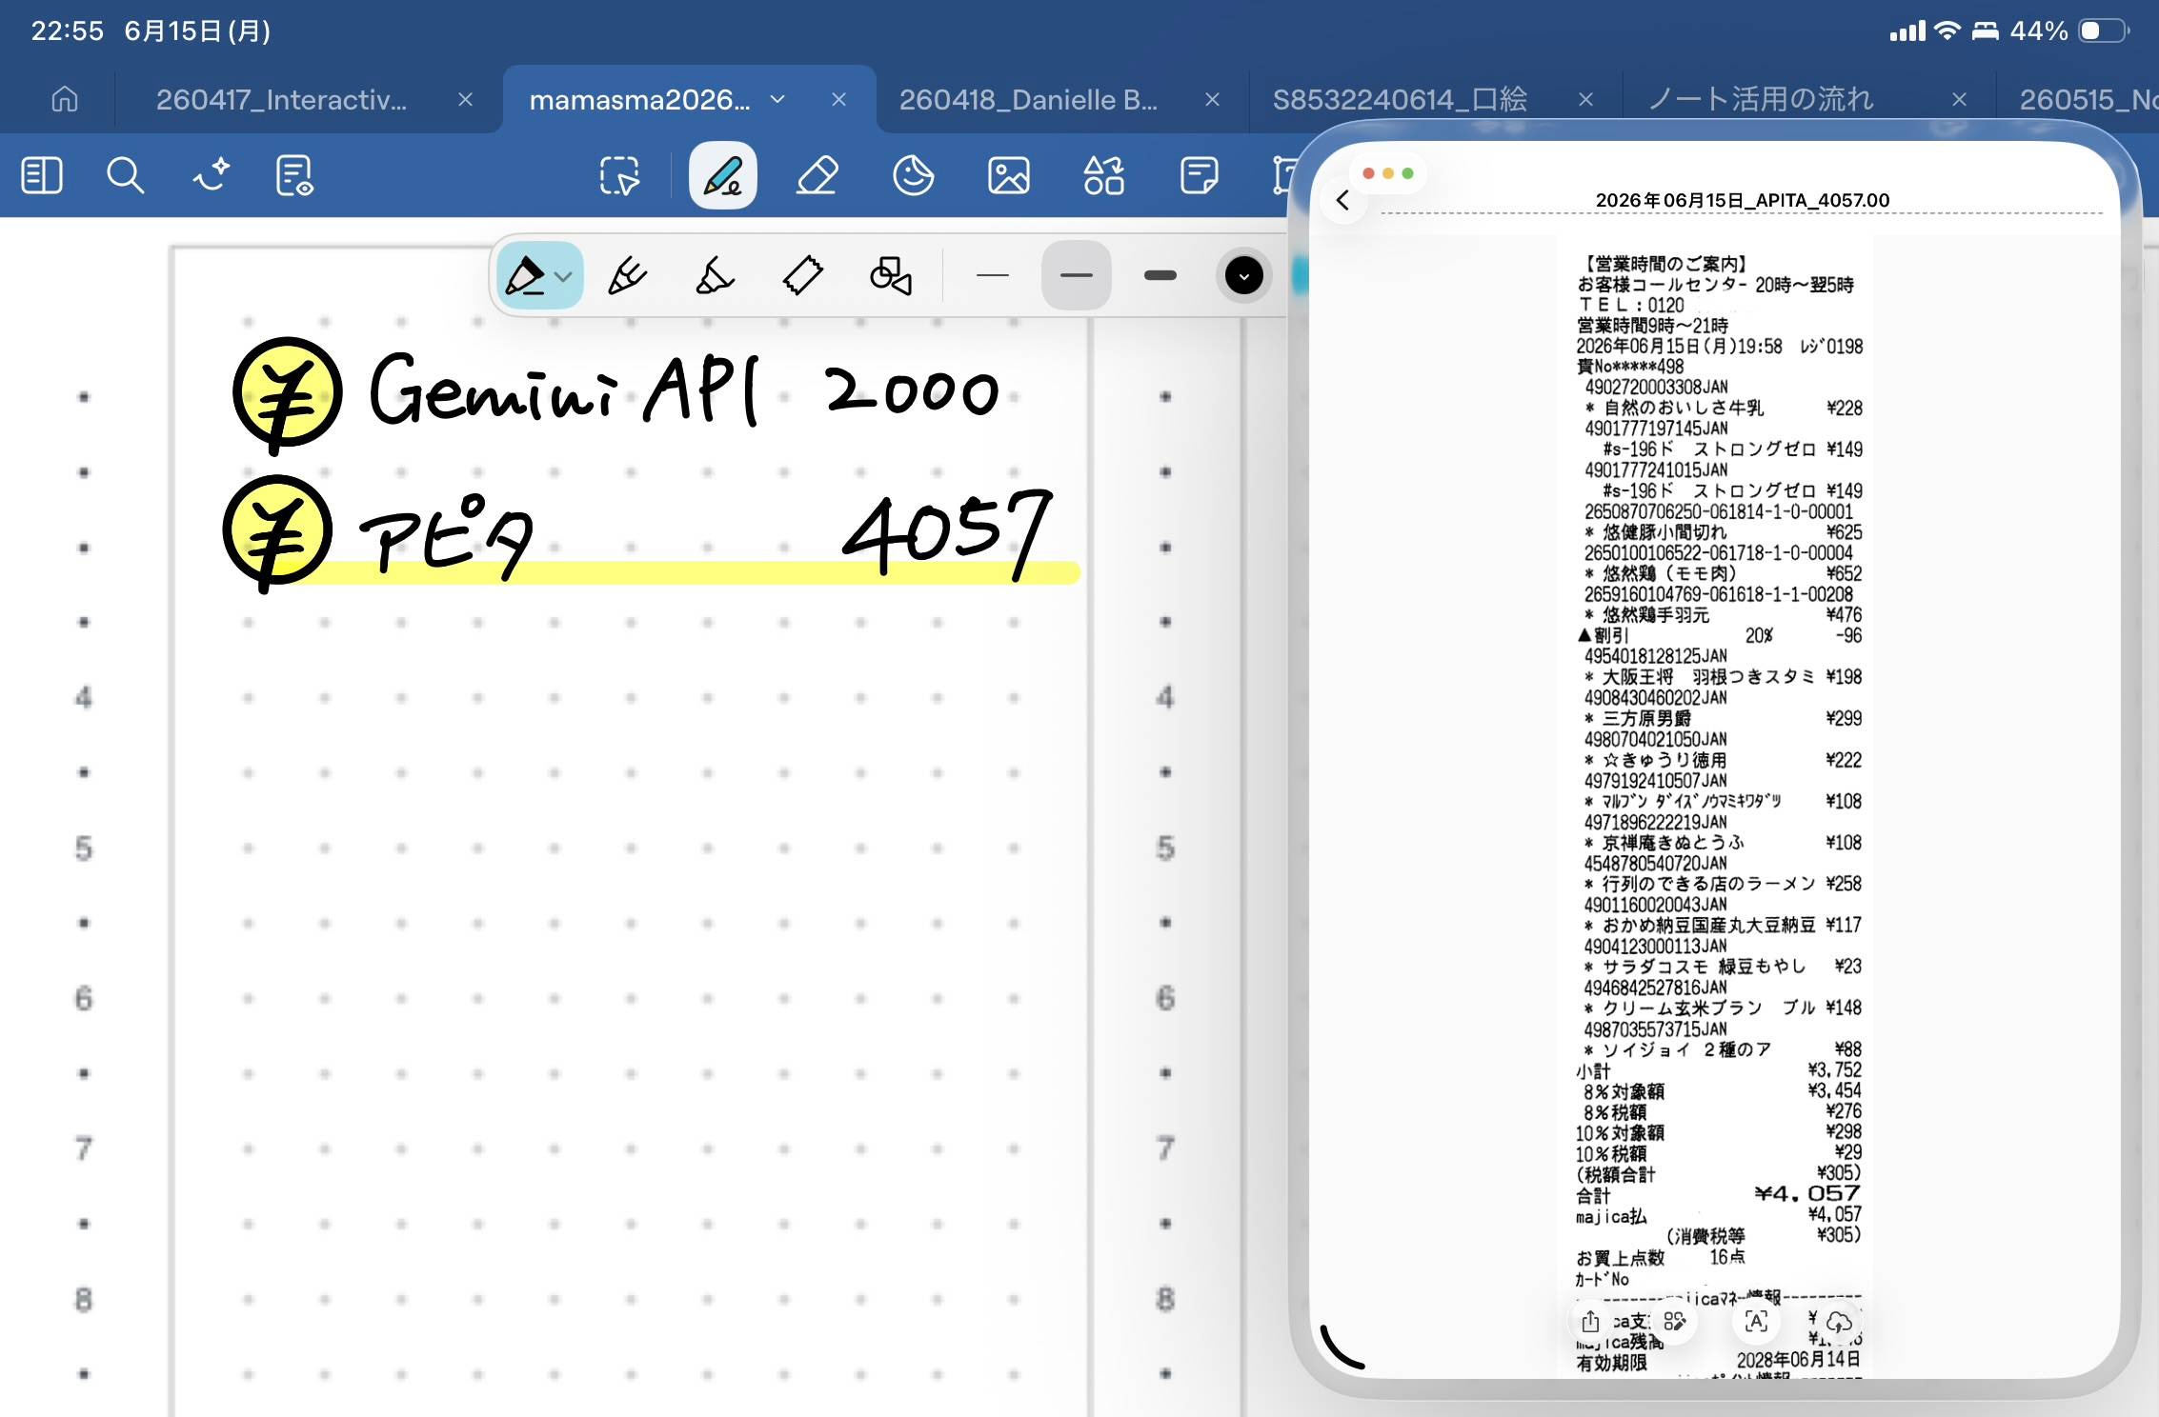Click the 大阪王将 羽根つきスタミ ¥198 line
This screenshot has width=2159, height=1417.
[x=1723, y=677]
